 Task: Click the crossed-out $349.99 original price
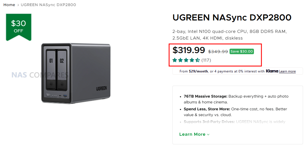click(218, 51)
